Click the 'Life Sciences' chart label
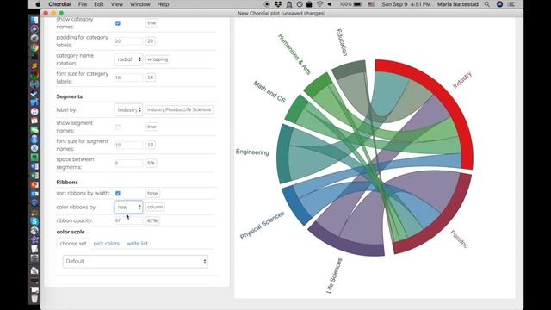Image resolution: width=551 pixels, height=310 pixels. (334, 276)
